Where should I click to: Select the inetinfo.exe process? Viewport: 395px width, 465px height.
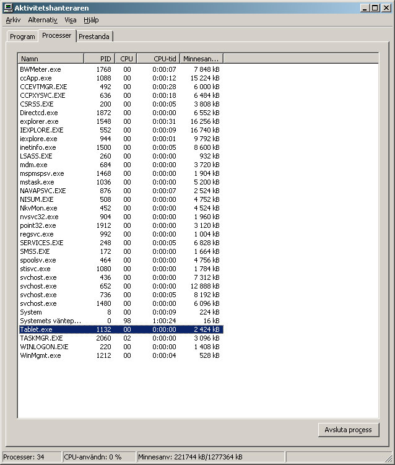(x=121, y=147)
